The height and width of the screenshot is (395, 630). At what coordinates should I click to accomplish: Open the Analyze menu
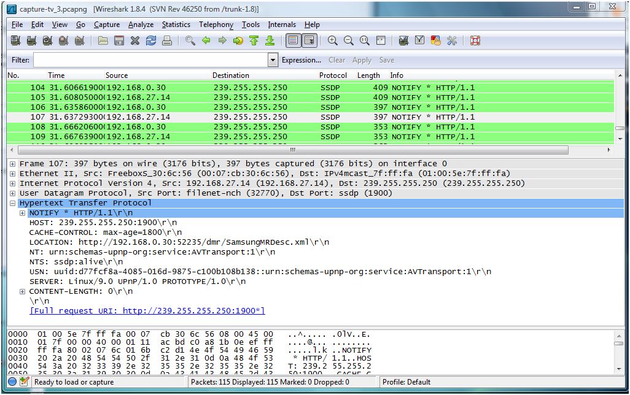[x=141, y=25]
